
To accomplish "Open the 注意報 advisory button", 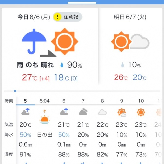I will point(68,17).
